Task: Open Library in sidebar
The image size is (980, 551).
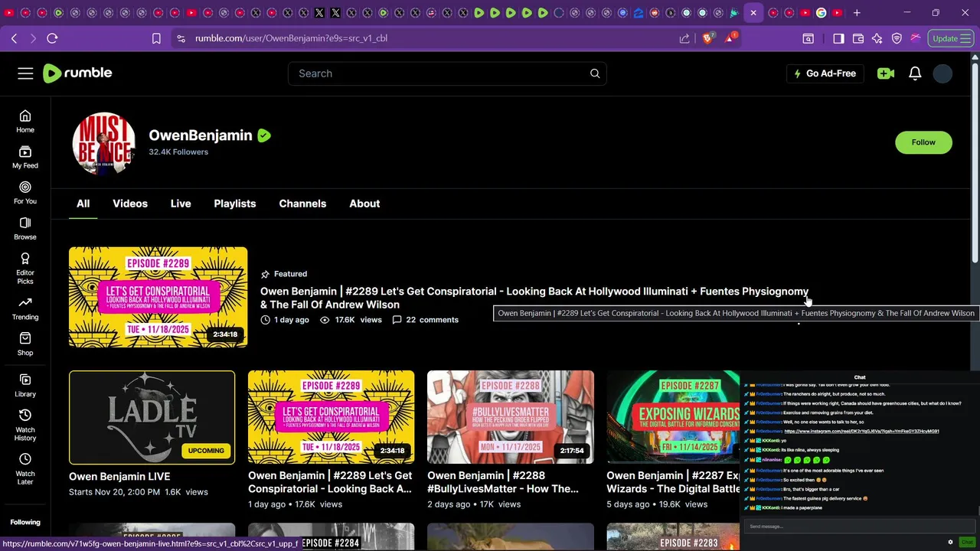Action: coord(25,386)
